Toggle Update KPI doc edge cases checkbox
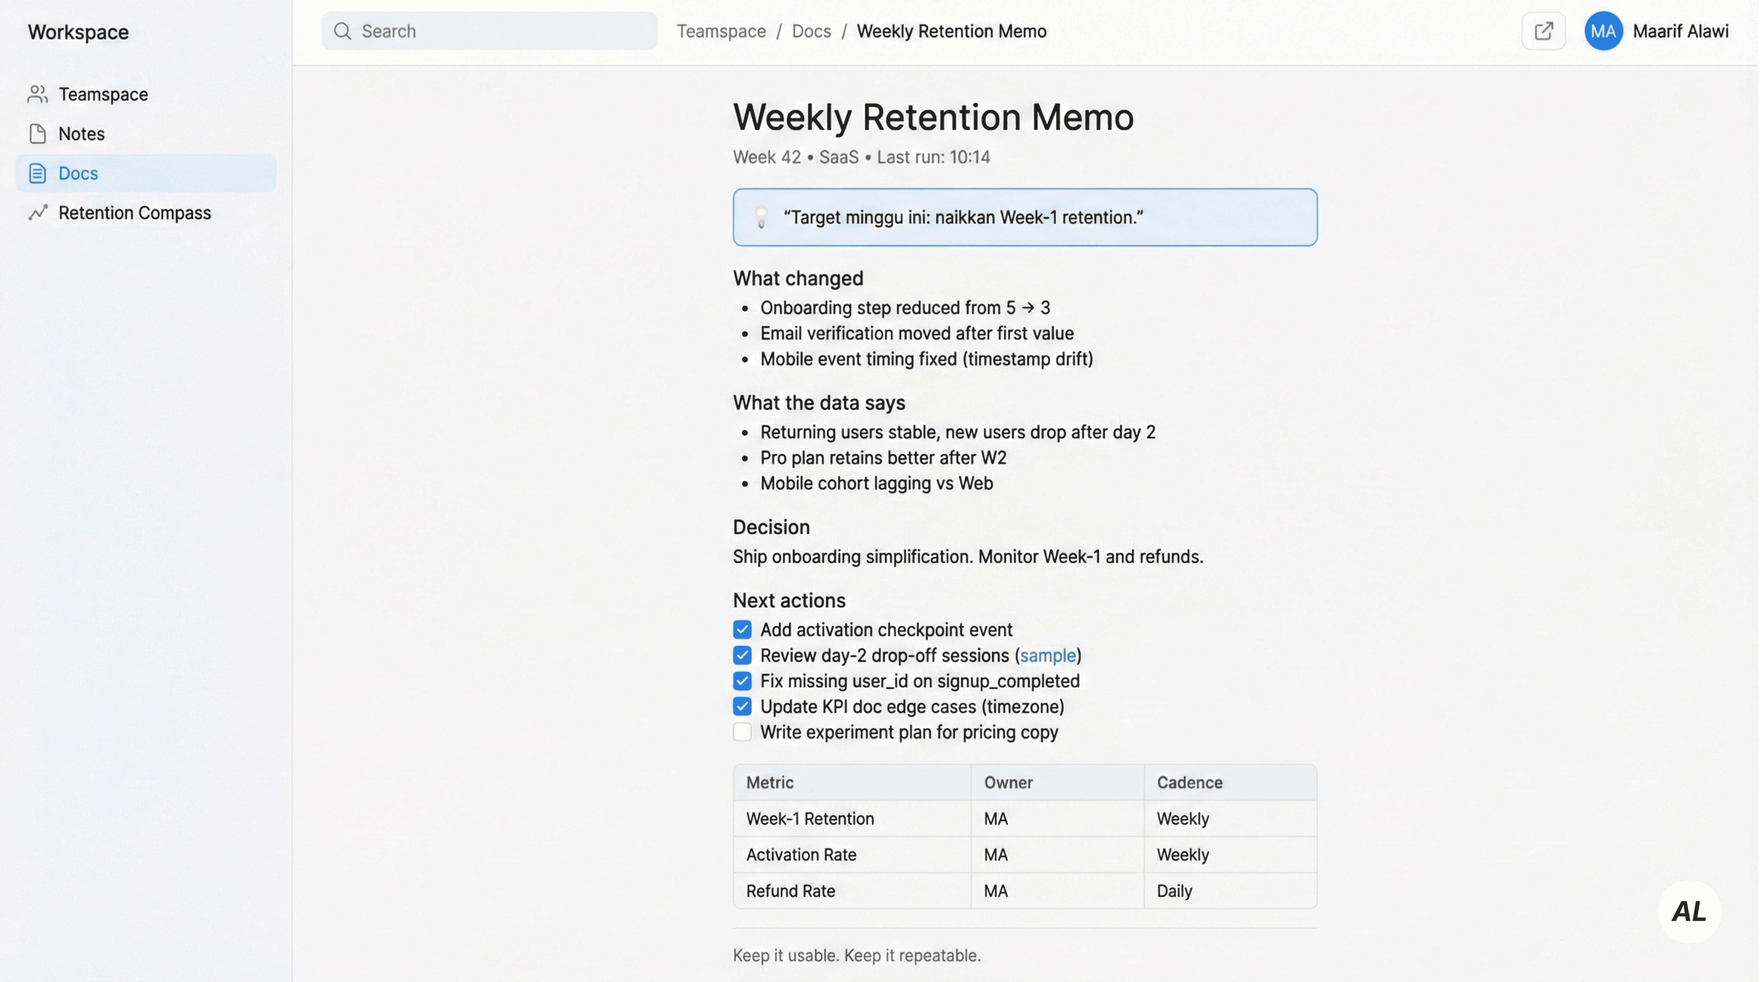The width and height of the screenshot is (1760, 982). click(742, 707)
